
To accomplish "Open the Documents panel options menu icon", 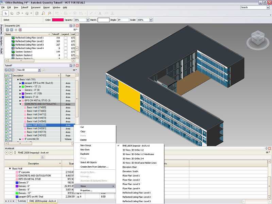I will 75,30.
